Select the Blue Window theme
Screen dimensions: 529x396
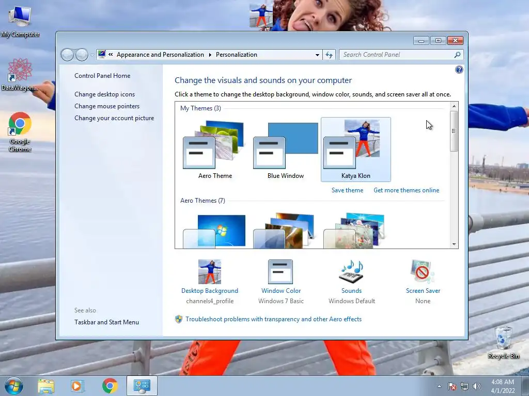pos(285,150)
